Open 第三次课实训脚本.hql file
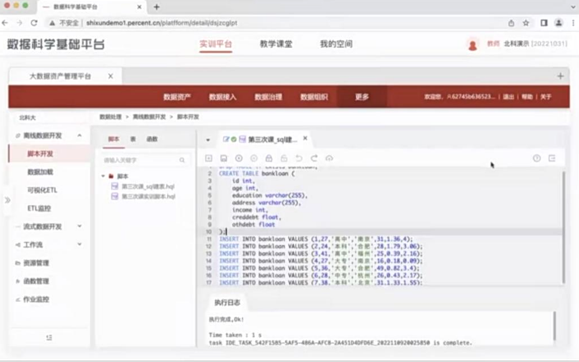This screenshot has width=579, height=362. pyautogui.click(x=148, y=196)
